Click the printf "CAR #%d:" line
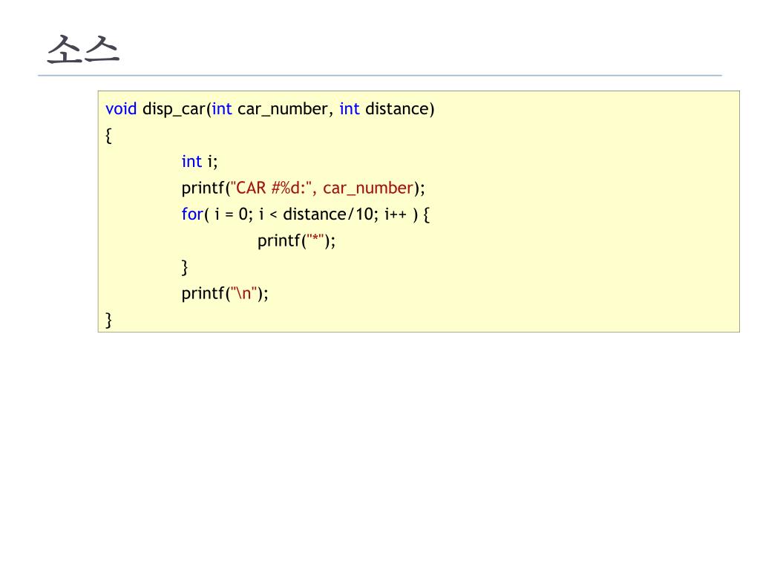Image resolution: width=760 pixels, height=570 pixels. [x=303, y=188]
